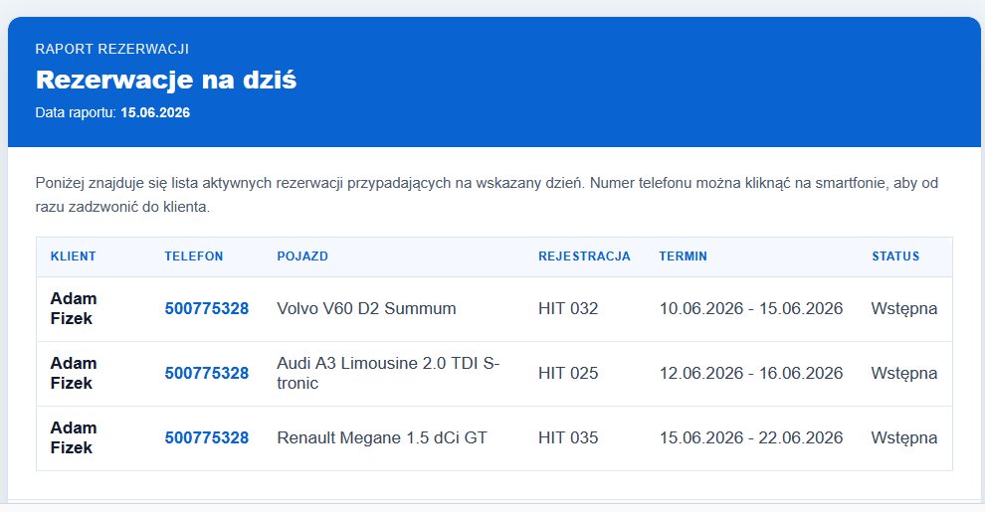Click term 10.06.2026 - 15.06.2026
Screen dimensions: 985x512
click(x=750, y=309)
